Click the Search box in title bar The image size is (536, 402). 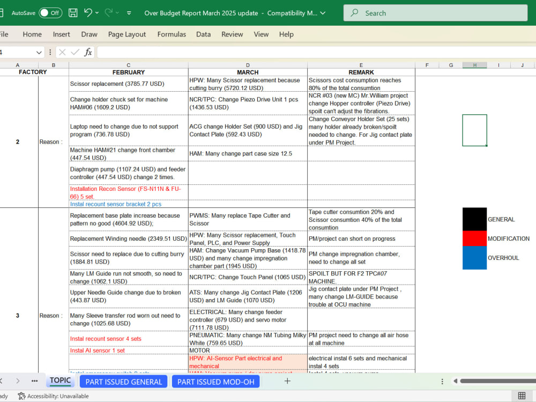click(435, 13)
